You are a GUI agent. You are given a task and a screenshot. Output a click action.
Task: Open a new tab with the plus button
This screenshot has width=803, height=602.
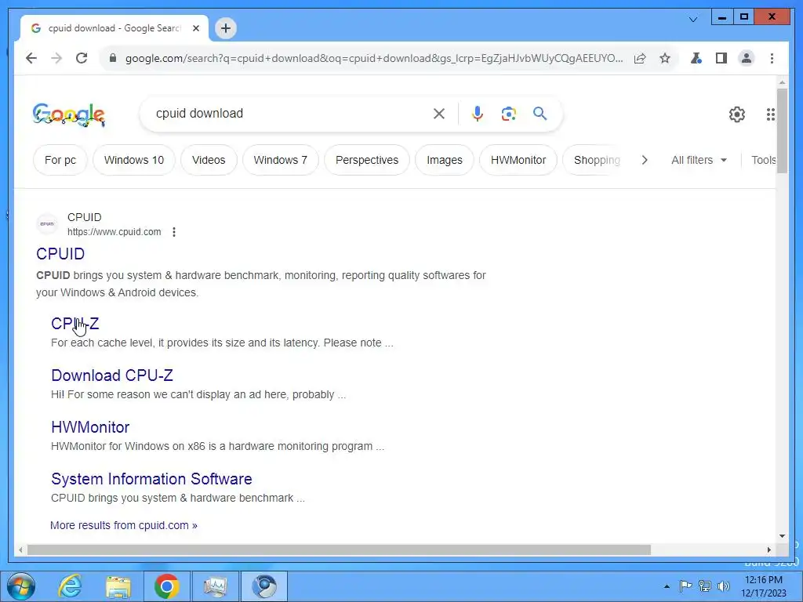pyautogui.click(x=225, y=28)
